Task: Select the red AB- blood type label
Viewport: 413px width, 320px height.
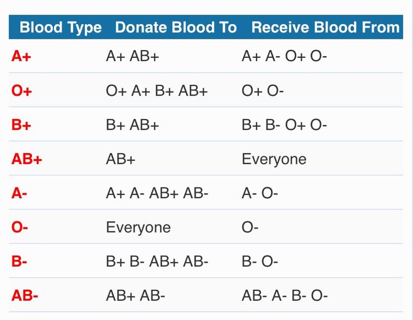Action: tap(25, 295)
